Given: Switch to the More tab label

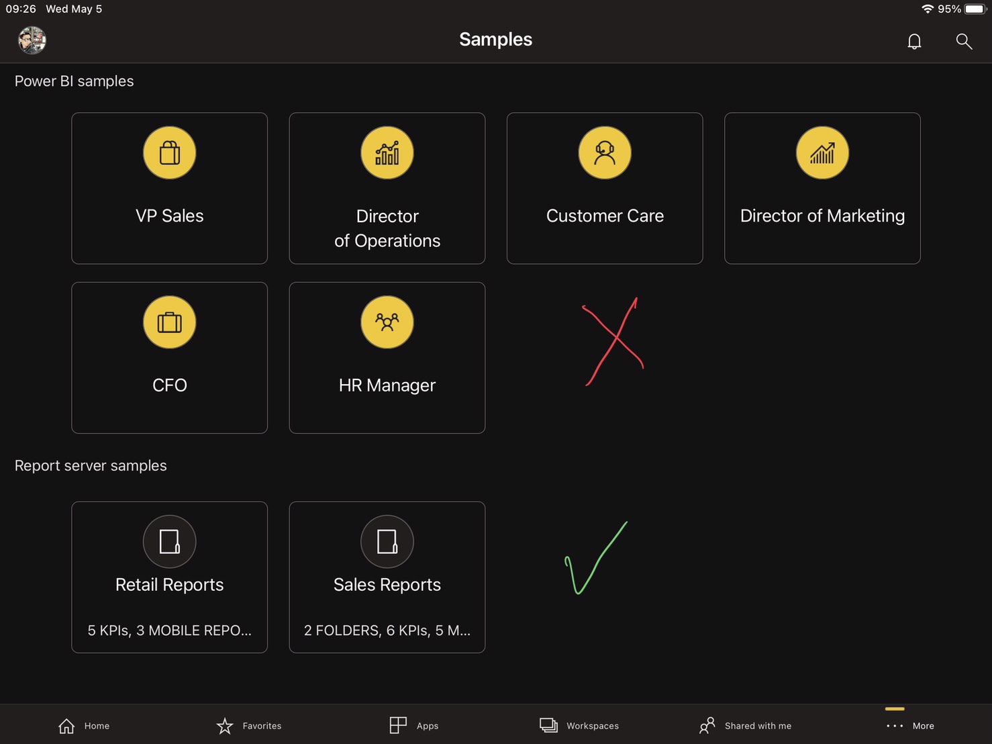Looking at the screenshot, I should 924,726.
